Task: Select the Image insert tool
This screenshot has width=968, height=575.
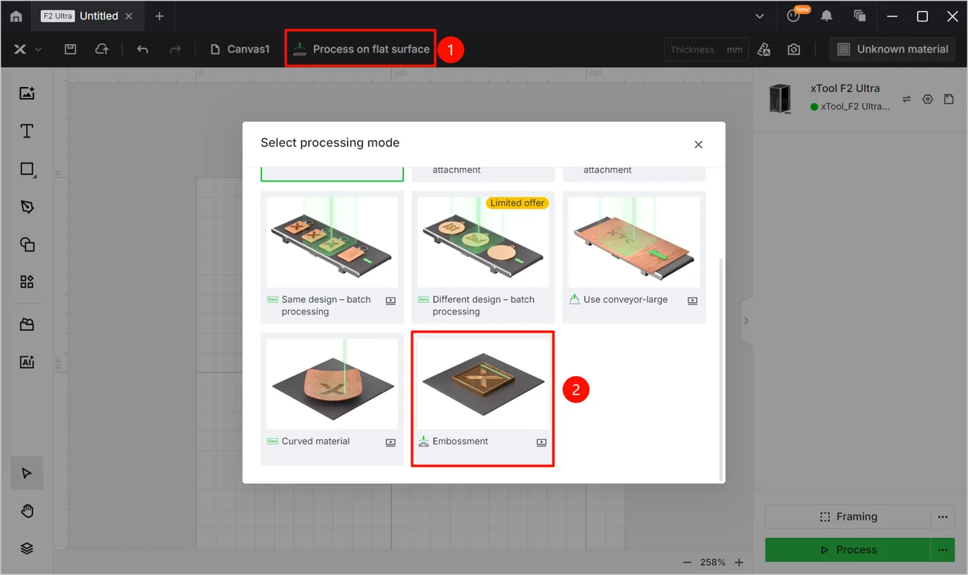Action: click(x=27, y=93)
